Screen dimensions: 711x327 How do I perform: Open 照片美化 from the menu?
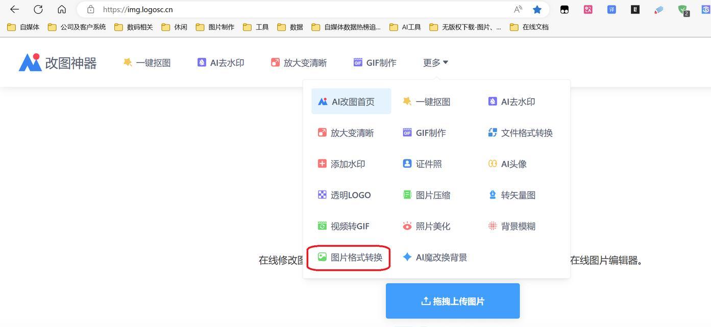click(x=426, y=226)
